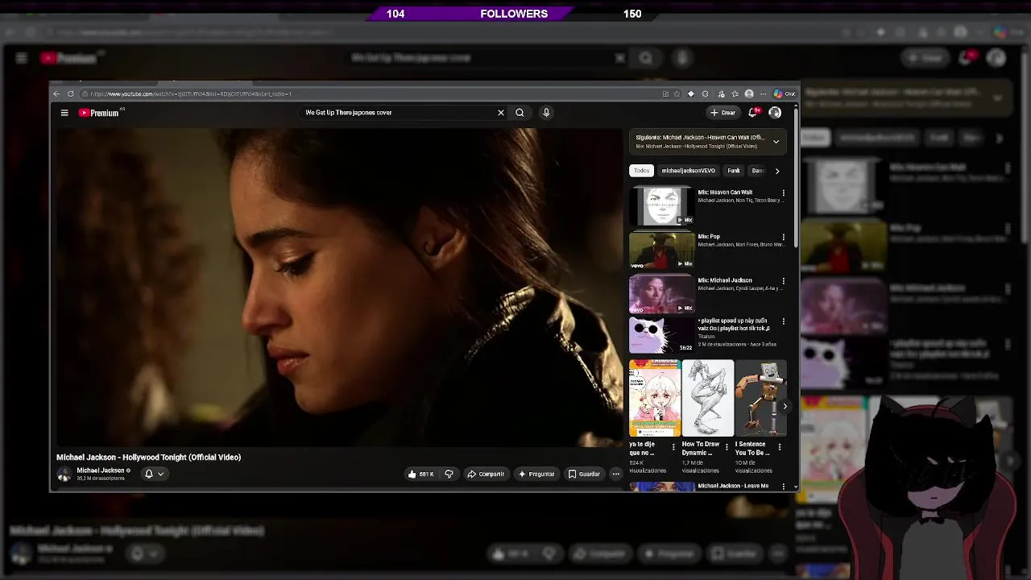The width and height of the screenshot is (1031, 580).
Task: Click the Mix: Heaven Can Wait title
Action: click(x=725, y=193)
